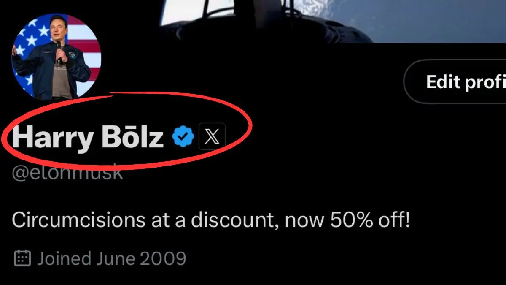Open the circular profile avatar photo
The height and width of the screenshot is (285, 506).
click(57, 56)
